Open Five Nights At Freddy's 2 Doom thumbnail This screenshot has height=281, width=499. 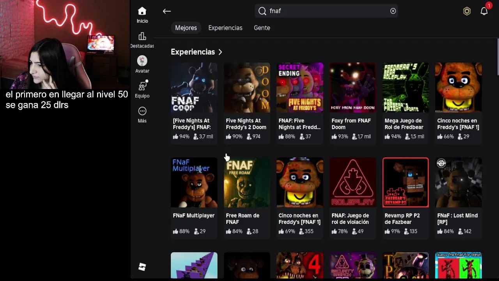tap(247, 87)
